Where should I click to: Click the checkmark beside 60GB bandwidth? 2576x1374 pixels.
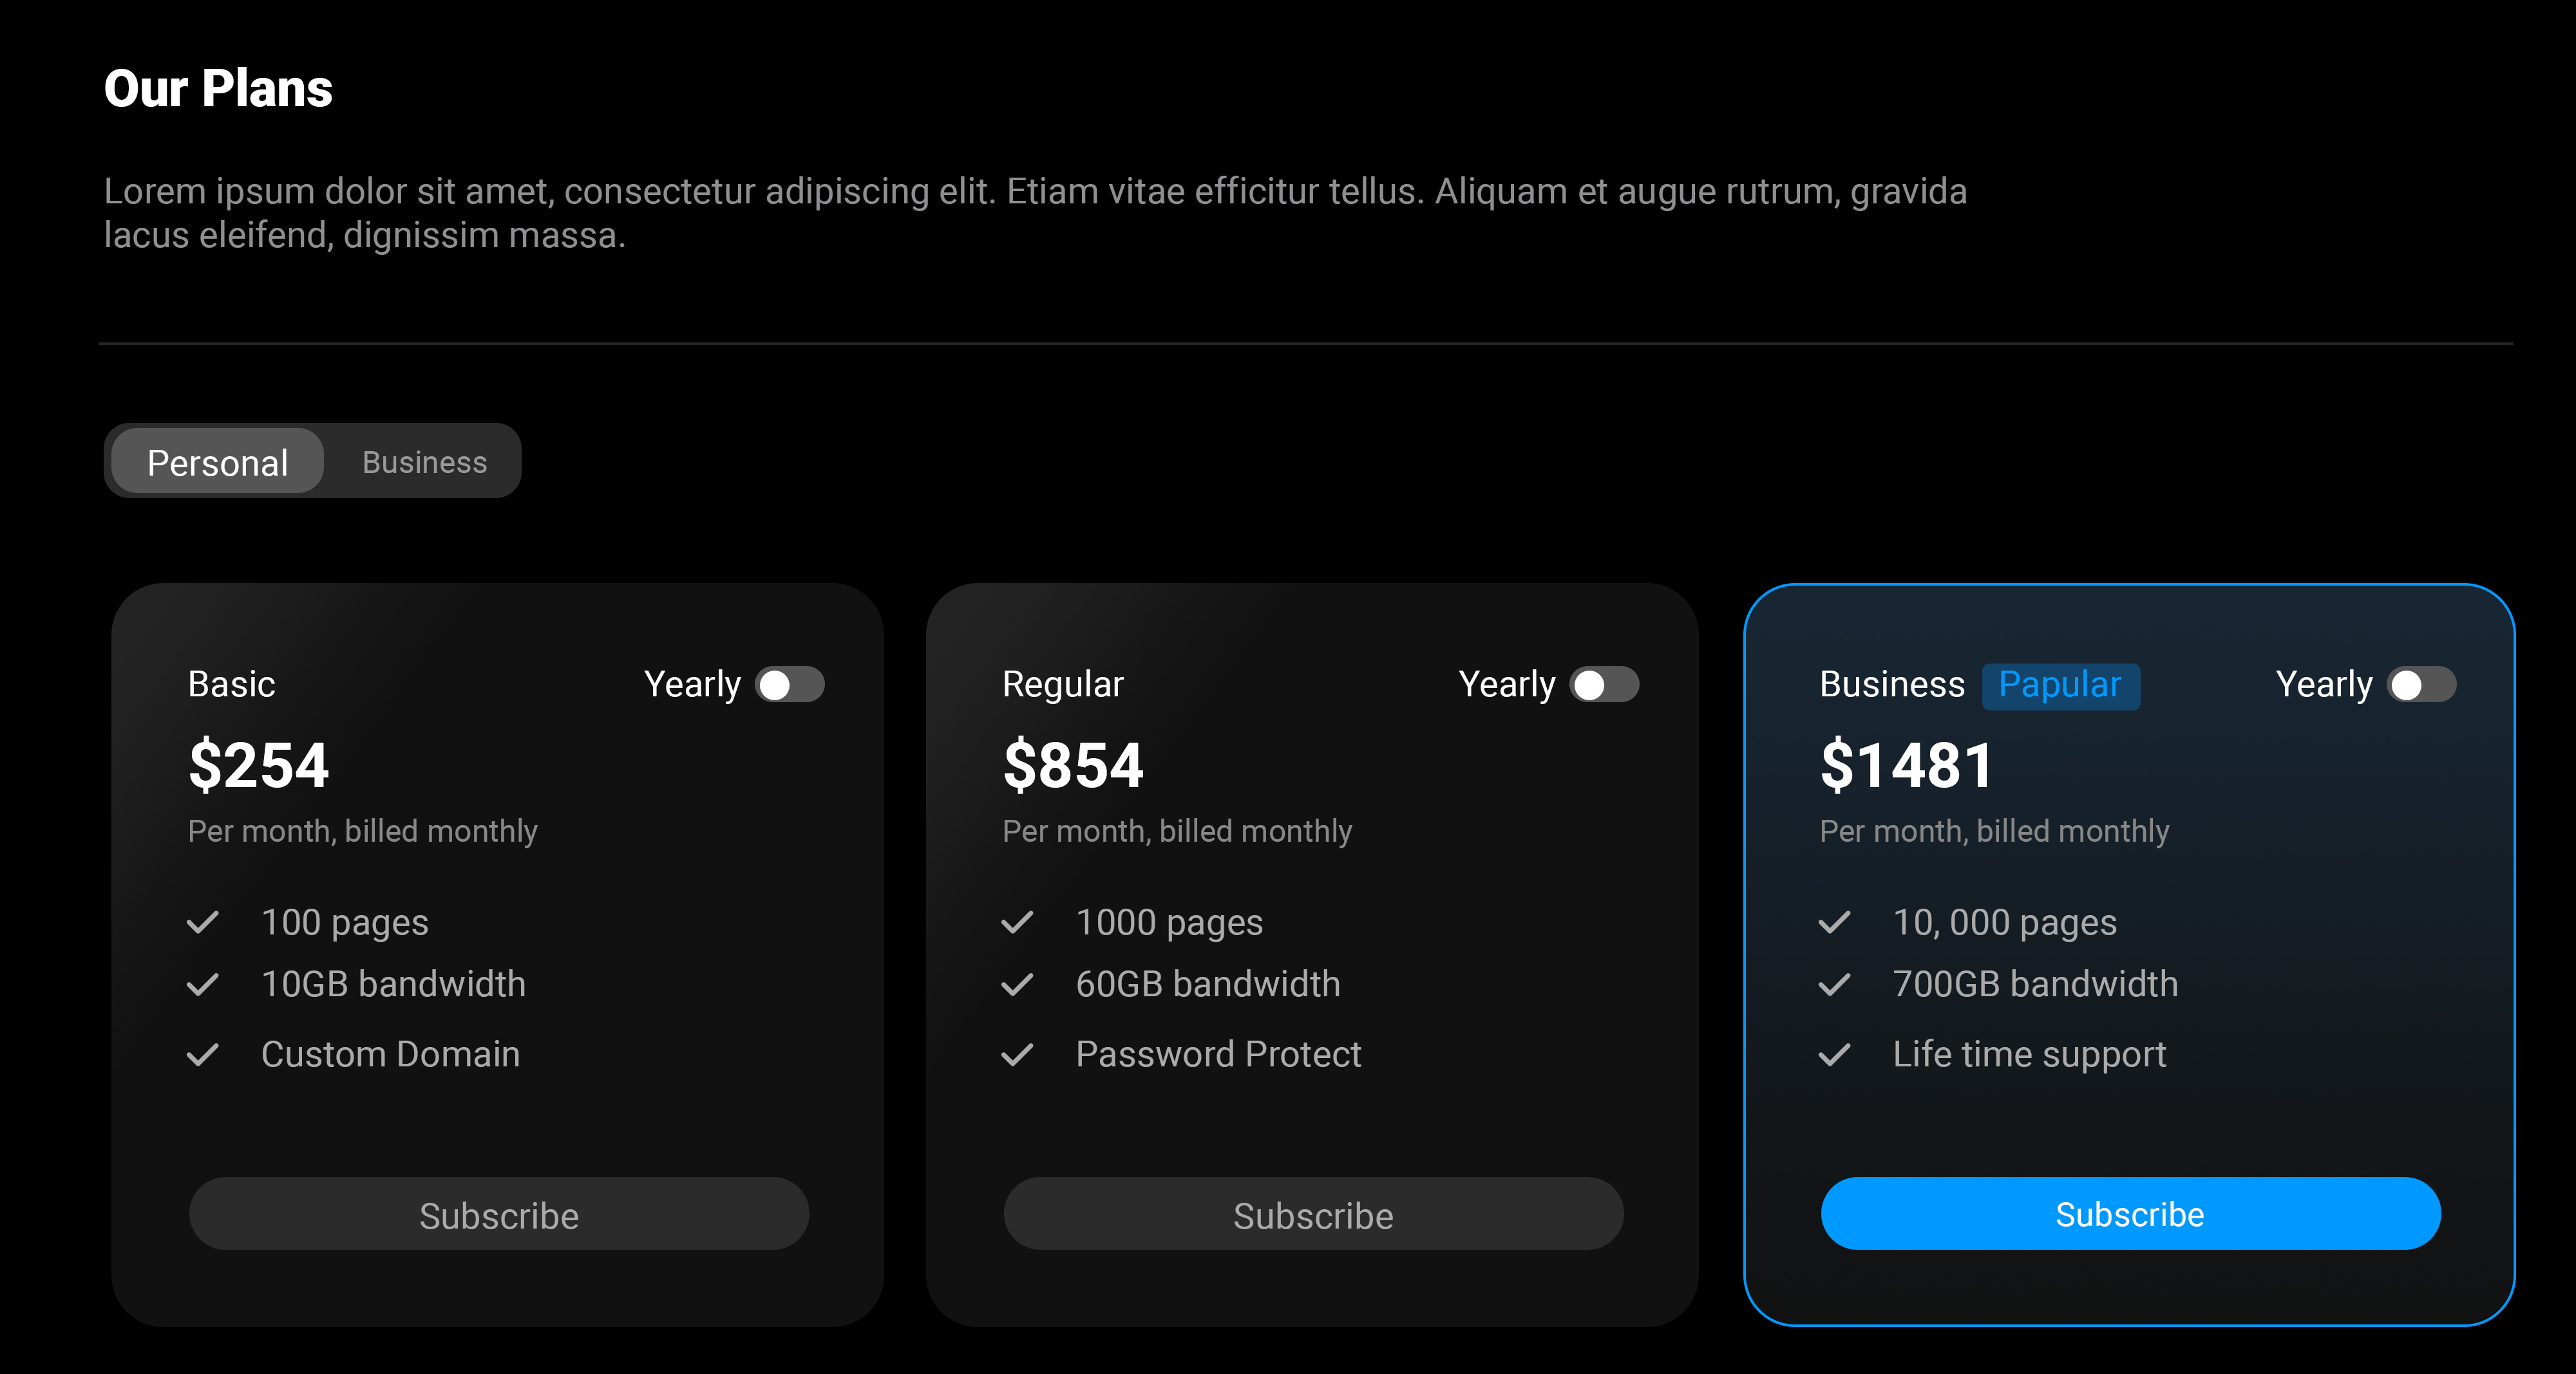(x=1017, y=984)
